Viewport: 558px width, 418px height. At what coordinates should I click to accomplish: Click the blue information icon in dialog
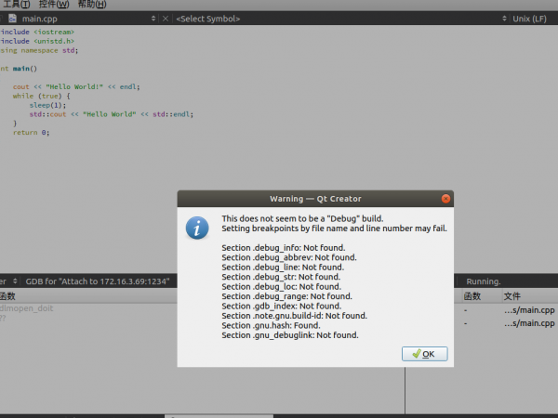(x=196, y=228)
